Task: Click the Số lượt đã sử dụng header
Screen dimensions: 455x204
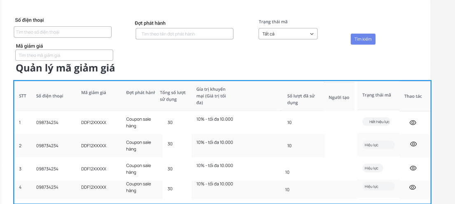Action: tap(301, 99)
